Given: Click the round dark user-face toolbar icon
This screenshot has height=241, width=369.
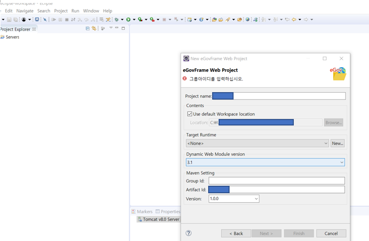Looking at the screenshot, I should pos(24,19).
